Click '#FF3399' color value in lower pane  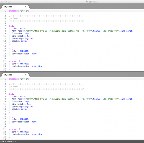pos(24,132)
